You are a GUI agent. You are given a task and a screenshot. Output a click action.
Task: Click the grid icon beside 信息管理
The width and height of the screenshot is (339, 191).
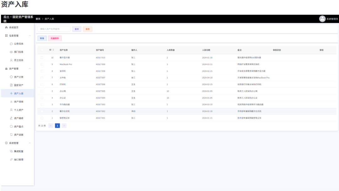tap(6, 36)
